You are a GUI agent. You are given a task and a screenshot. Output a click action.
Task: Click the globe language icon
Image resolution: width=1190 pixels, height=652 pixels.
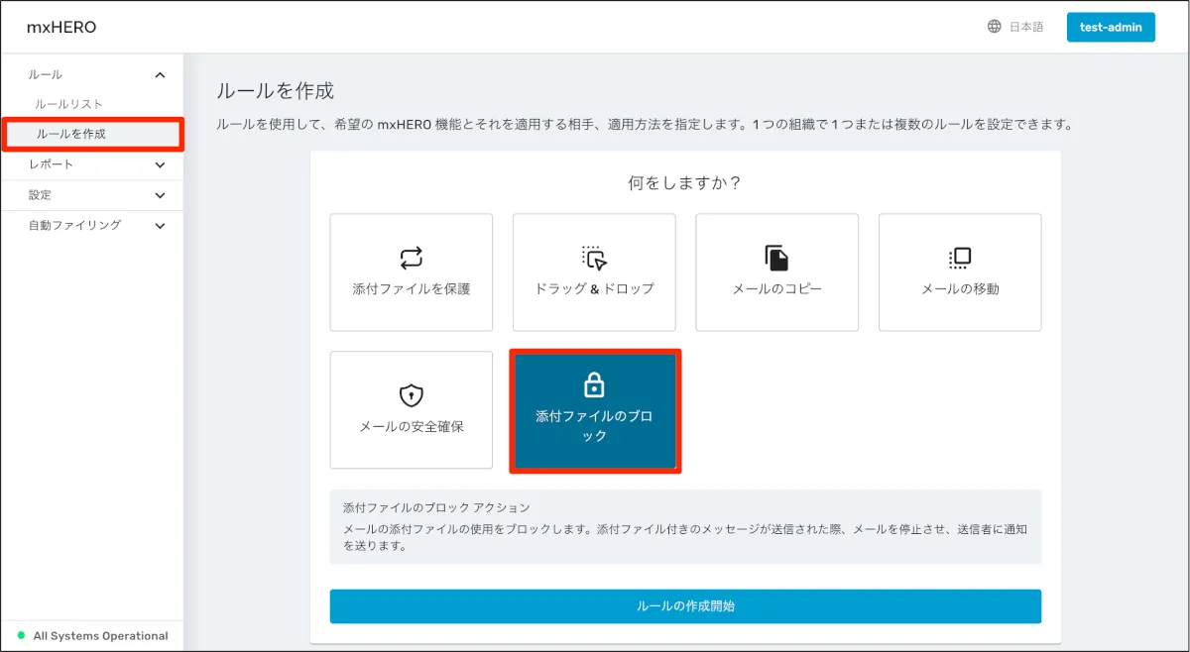point(994,27)
